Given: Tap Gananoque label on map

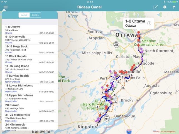Looking at the screenshot, I should click(x=125, y=116).
